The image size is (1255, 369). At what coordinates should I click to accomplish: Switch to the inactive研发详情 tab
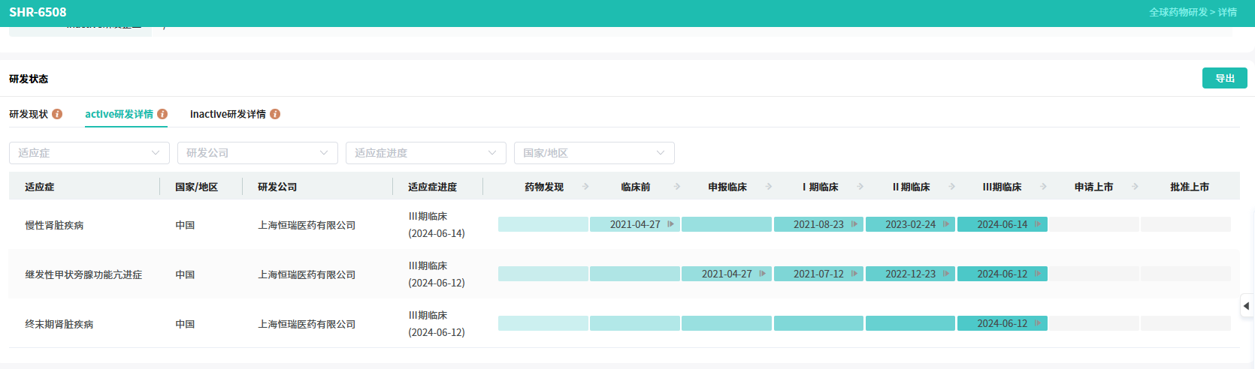point(228,114)
